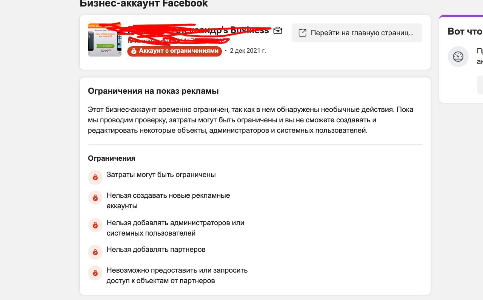Open 'Перейти на главную страницу' button
Screen dimensions: 483x300
point(357,33)
